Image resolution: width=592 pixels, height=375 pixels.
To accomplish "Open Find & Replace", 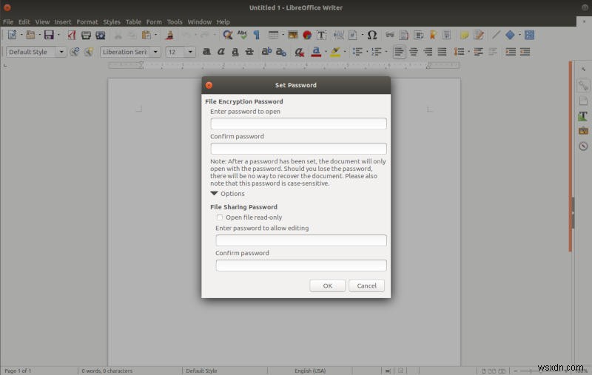I will [x=228, y=35].
